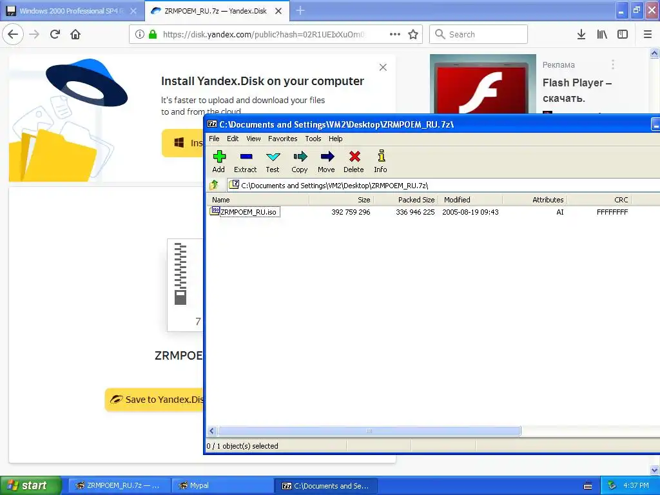Open a new browser tab
Image resolution: width=660 pixels, height=495 pixels.
[300, 11]
